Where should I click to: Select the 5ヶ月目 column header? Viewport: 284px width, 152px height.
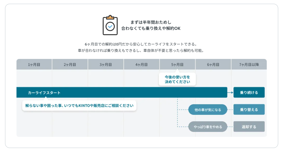pos(177,64)
